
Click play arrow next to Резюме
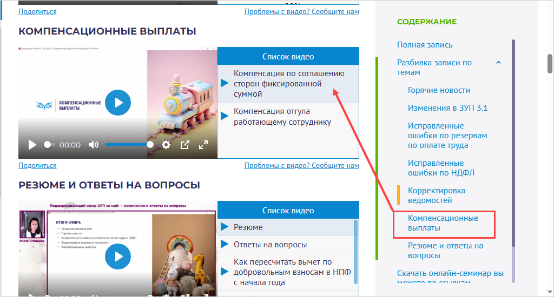tap(225, 227)
